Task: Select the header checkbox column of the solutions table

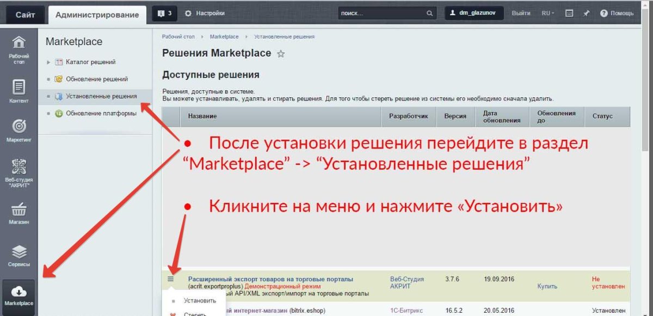Action: (x=170, y=116)
